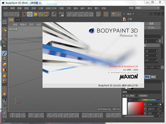The image size is (166, 124).
Task: Adjust stepper of the first 0 F field
Action: 157,56
